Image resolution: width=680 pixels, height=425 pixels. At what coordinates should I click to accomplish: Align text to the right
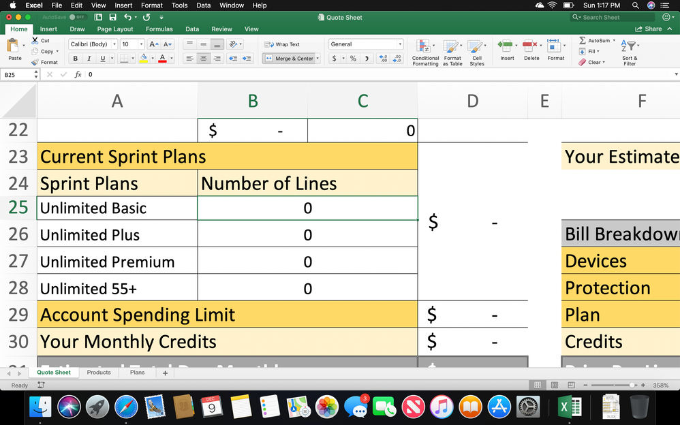click(x=217, y=58)
